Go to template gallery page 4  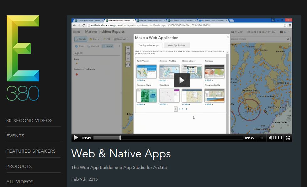pos(186,109)
